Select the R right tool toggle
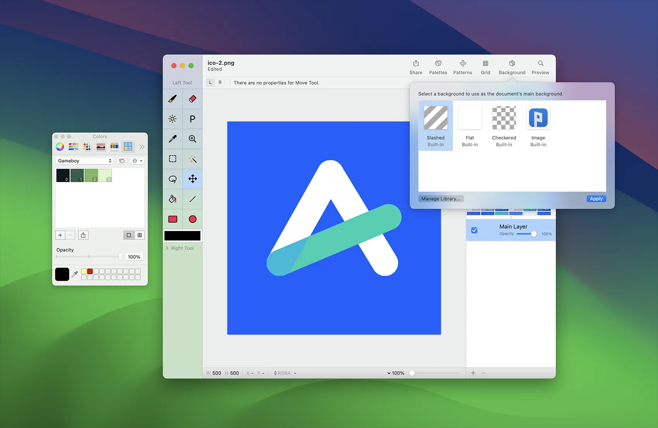 click(x=220, y=83)
